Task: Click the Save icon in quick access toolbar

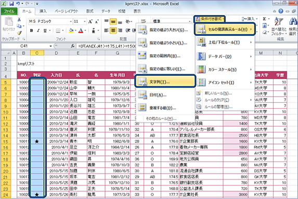Action: [x=11, y=4]
